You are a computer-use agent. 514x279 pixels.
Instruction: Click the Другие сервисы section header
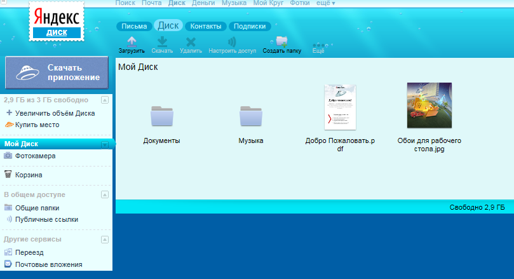coord(32,239)
